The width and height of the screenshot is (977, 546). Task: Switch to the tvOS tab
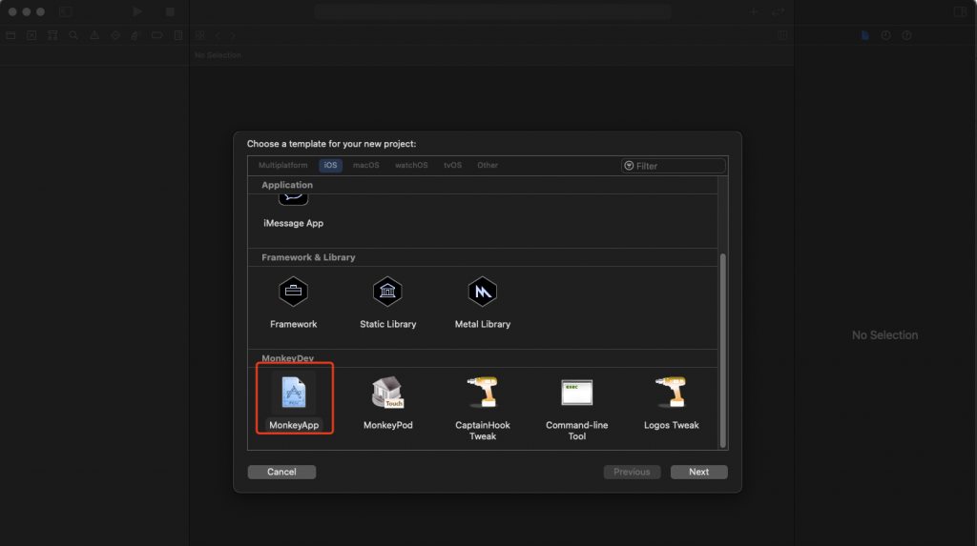tap(452, 165)
